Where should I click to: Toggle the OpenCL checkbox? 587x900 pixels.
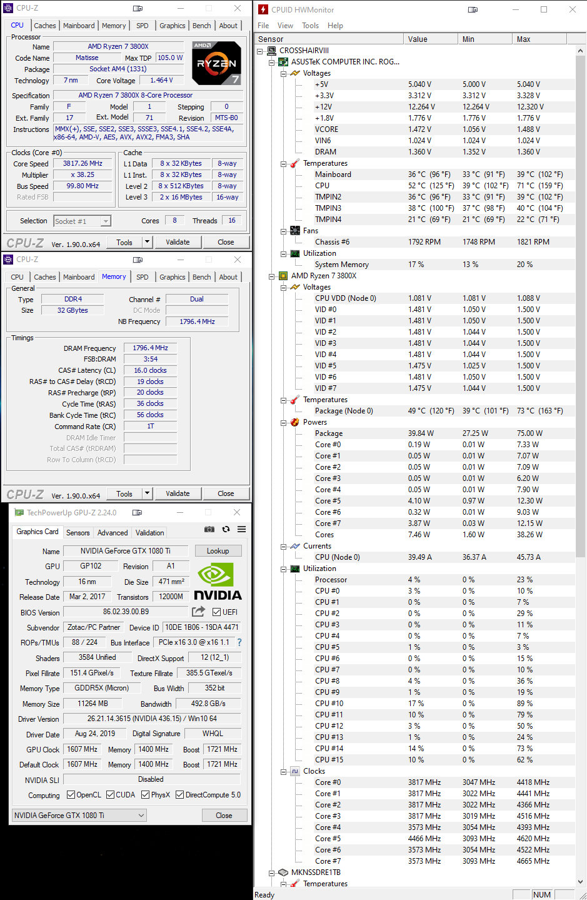tap(71, 795)
